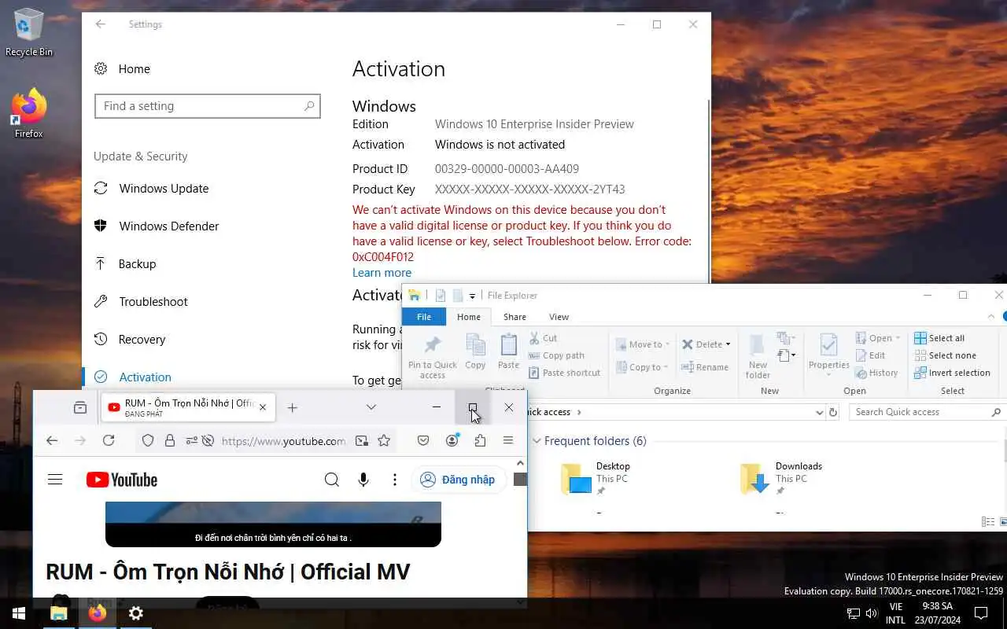Viewport: 1007px width, 629px height.
Task: Click Cut in File Explorer ribbon
Action: 544,338
